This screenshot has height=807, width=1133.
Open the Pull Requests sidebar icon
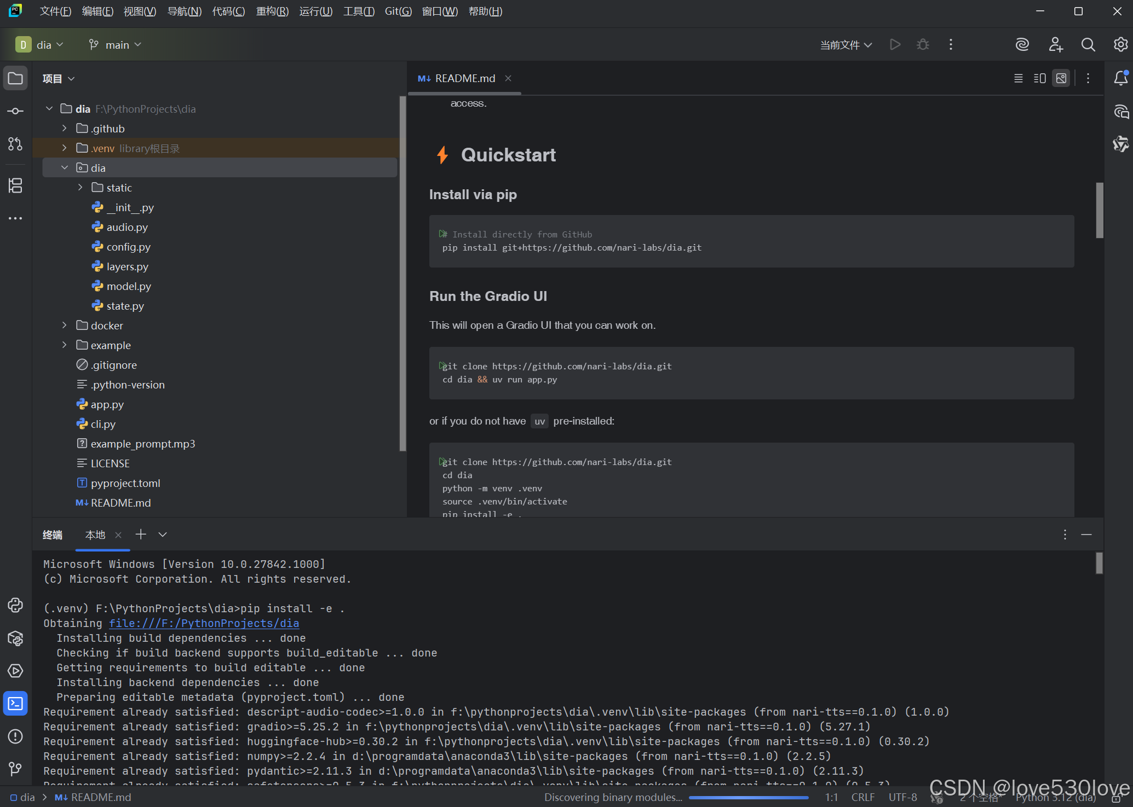pyautogui.click(x=15, y=144)
